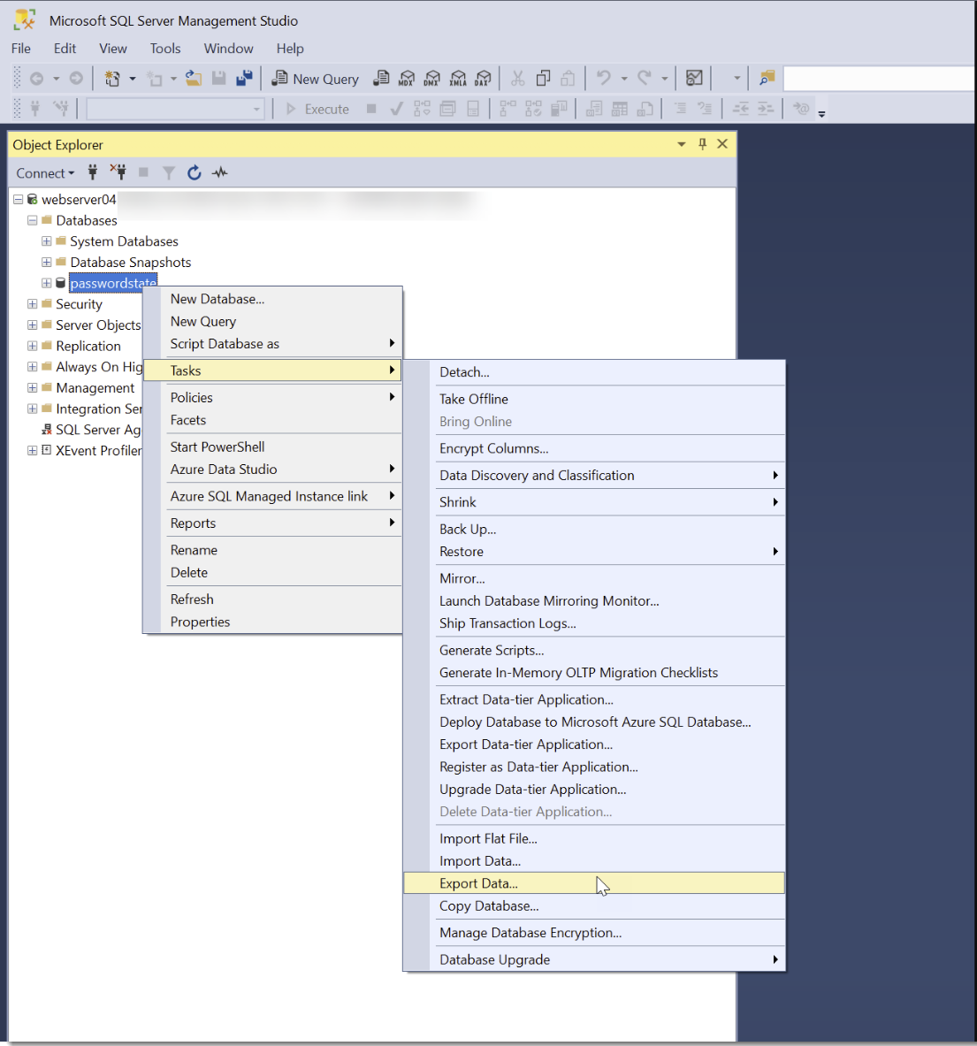977x1046 pixels.
Task: Choose Back Up... from Tasks submenu
Action: coord(594,529)
